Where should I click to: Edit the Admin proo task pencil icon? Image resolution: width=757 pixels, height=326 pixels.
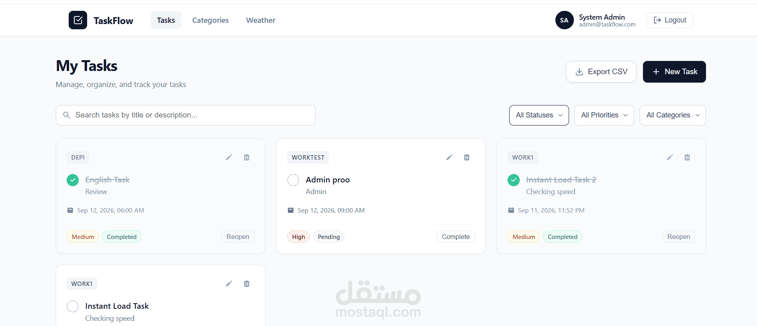(449, 157)
